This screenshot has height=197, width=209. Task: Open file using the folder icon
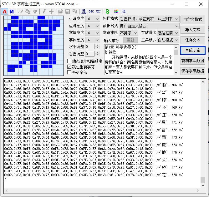point(60,12)
